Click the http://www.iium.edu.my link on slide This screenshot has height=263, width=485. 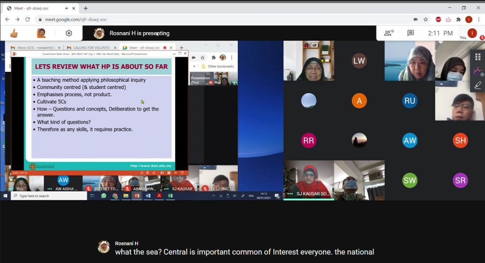tap(151, 166)
